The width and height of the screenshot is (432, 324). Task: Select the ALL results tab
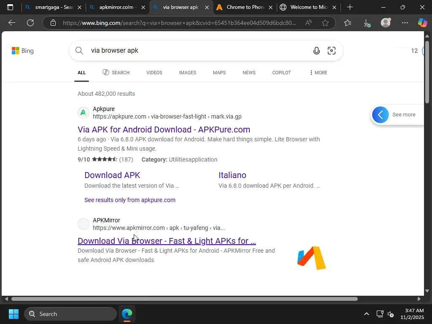coord(81,73)
